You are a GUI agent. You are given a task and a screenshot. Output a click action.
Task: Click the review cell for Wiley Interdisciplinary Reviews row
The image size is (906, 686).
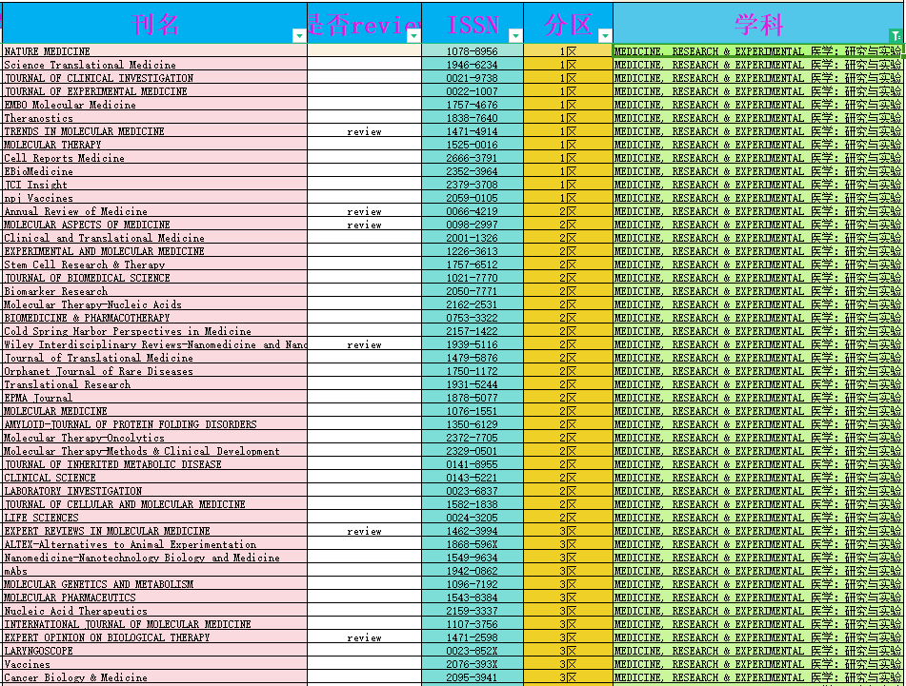(365, 343)
